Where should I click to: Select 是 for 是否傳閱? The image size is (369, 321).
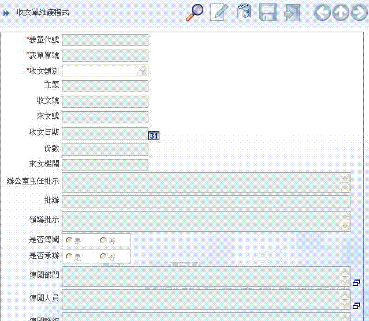pos(69,240)
